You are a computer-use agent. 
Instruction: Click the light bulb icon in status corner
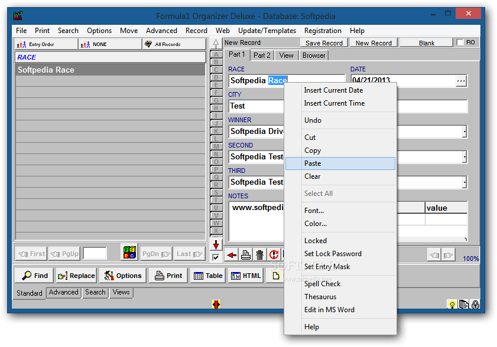452,305
